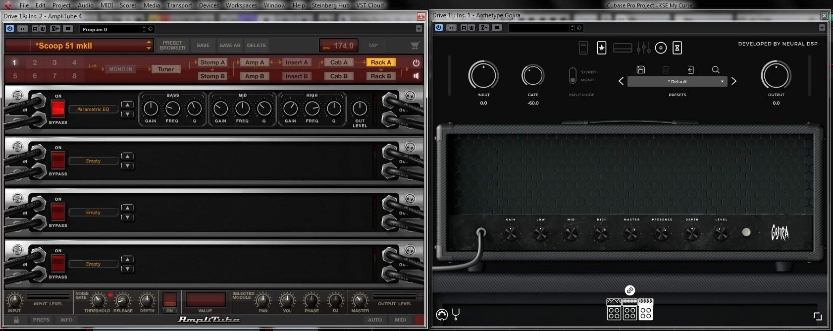Adjust the Gojira OUTPUT knob
The width and height of the screenshot is (833, 331).
click(776, 75)
